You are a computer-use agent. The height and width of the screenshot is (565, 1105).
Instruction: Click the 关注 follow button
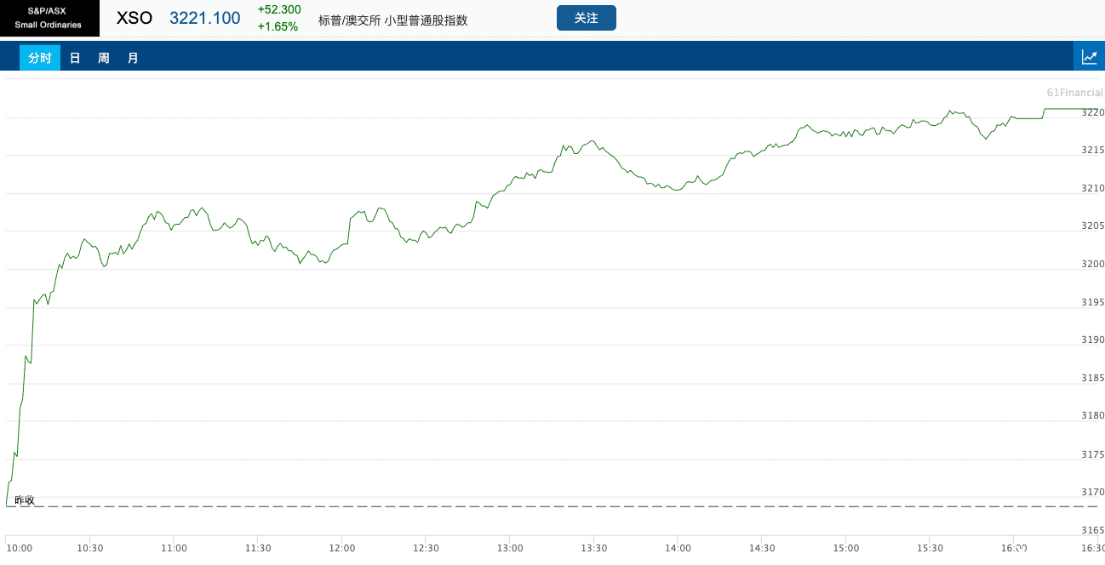(x=586, y=18)
